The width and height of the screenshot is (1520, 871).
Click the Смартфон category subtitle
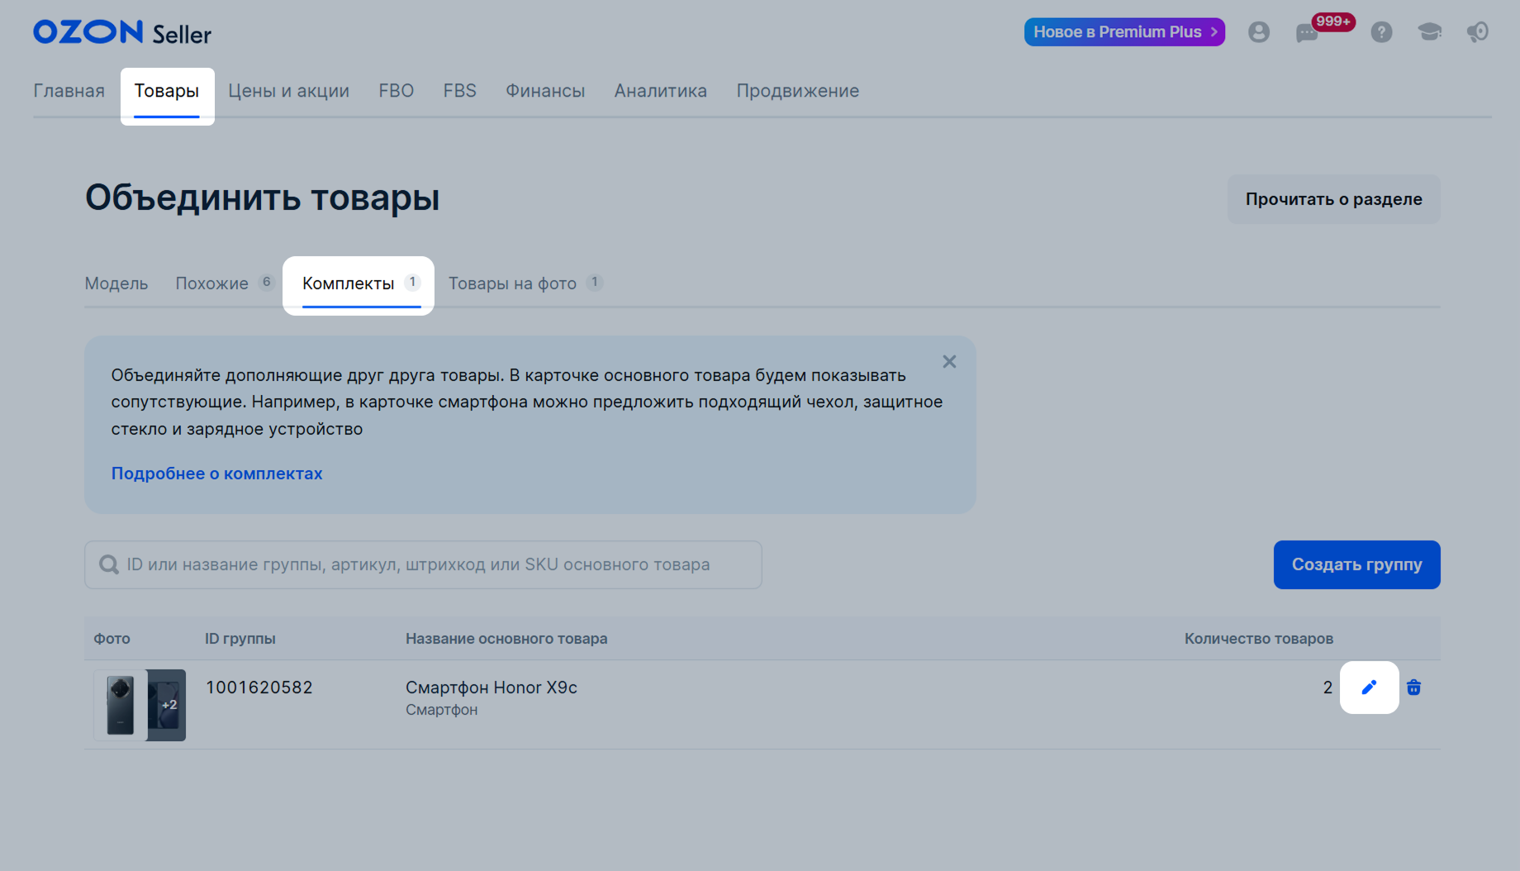tap(442, 710)
